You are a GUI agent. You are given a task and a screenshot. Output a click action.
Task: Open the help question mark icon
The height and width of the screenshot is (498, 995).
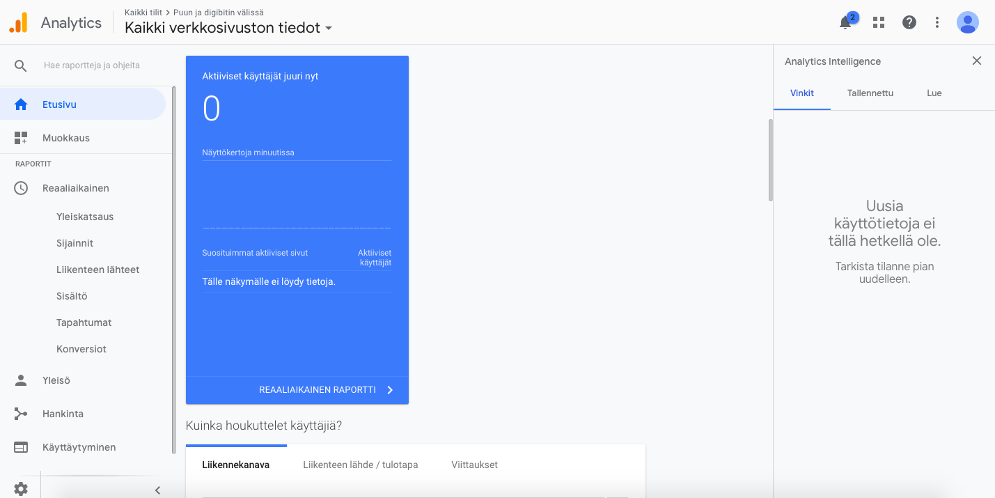click(909, 22)
